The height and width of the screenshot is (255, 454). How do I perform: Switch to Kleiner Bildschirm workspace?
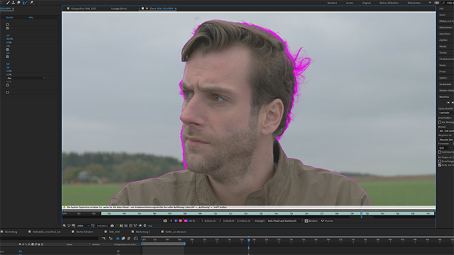point(389,3)
